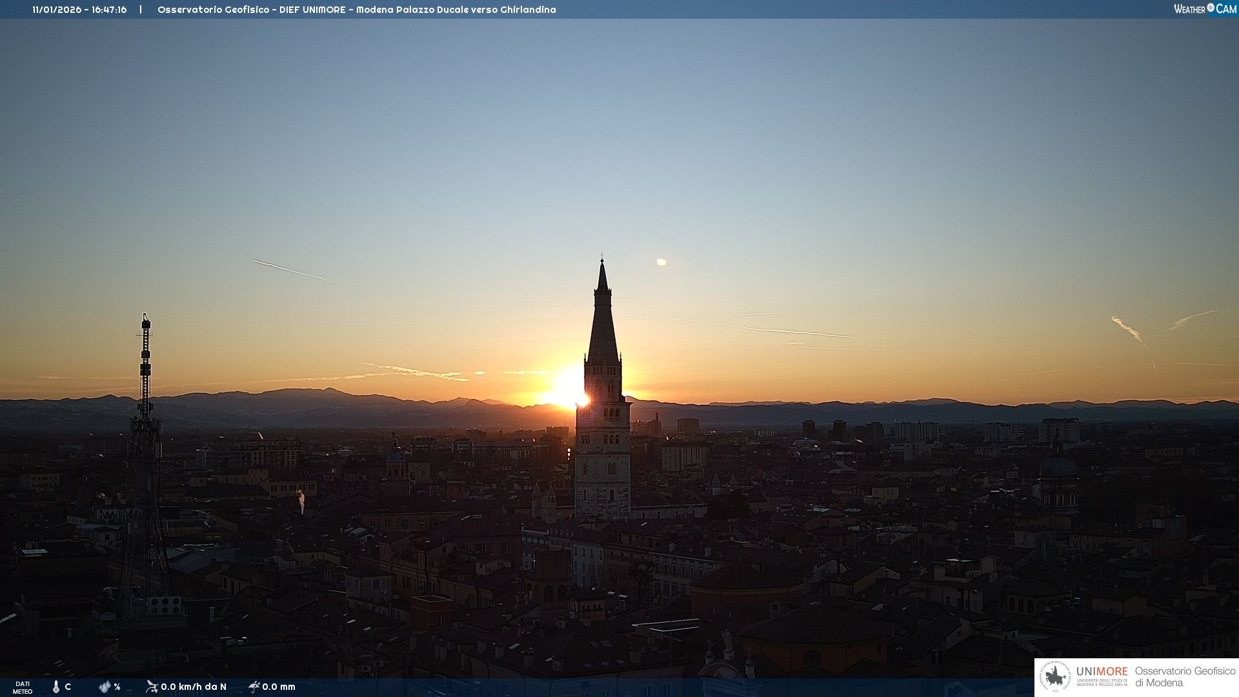
Task: Click the Ghirlandina tower spire tip
Action: point(602,261)
